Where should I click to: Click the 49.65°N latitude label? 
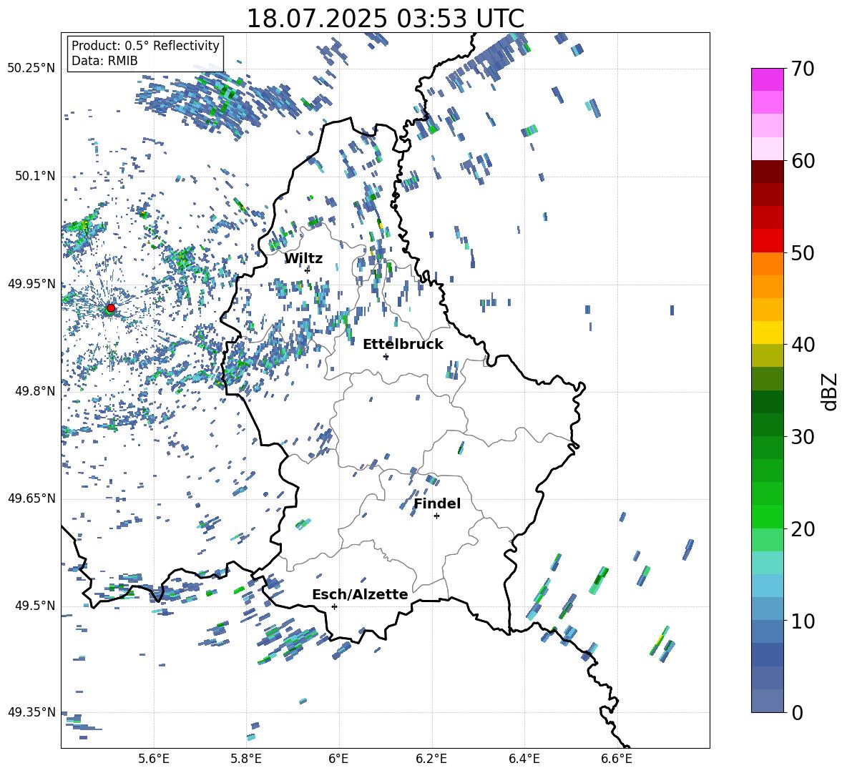coord(31,498)
